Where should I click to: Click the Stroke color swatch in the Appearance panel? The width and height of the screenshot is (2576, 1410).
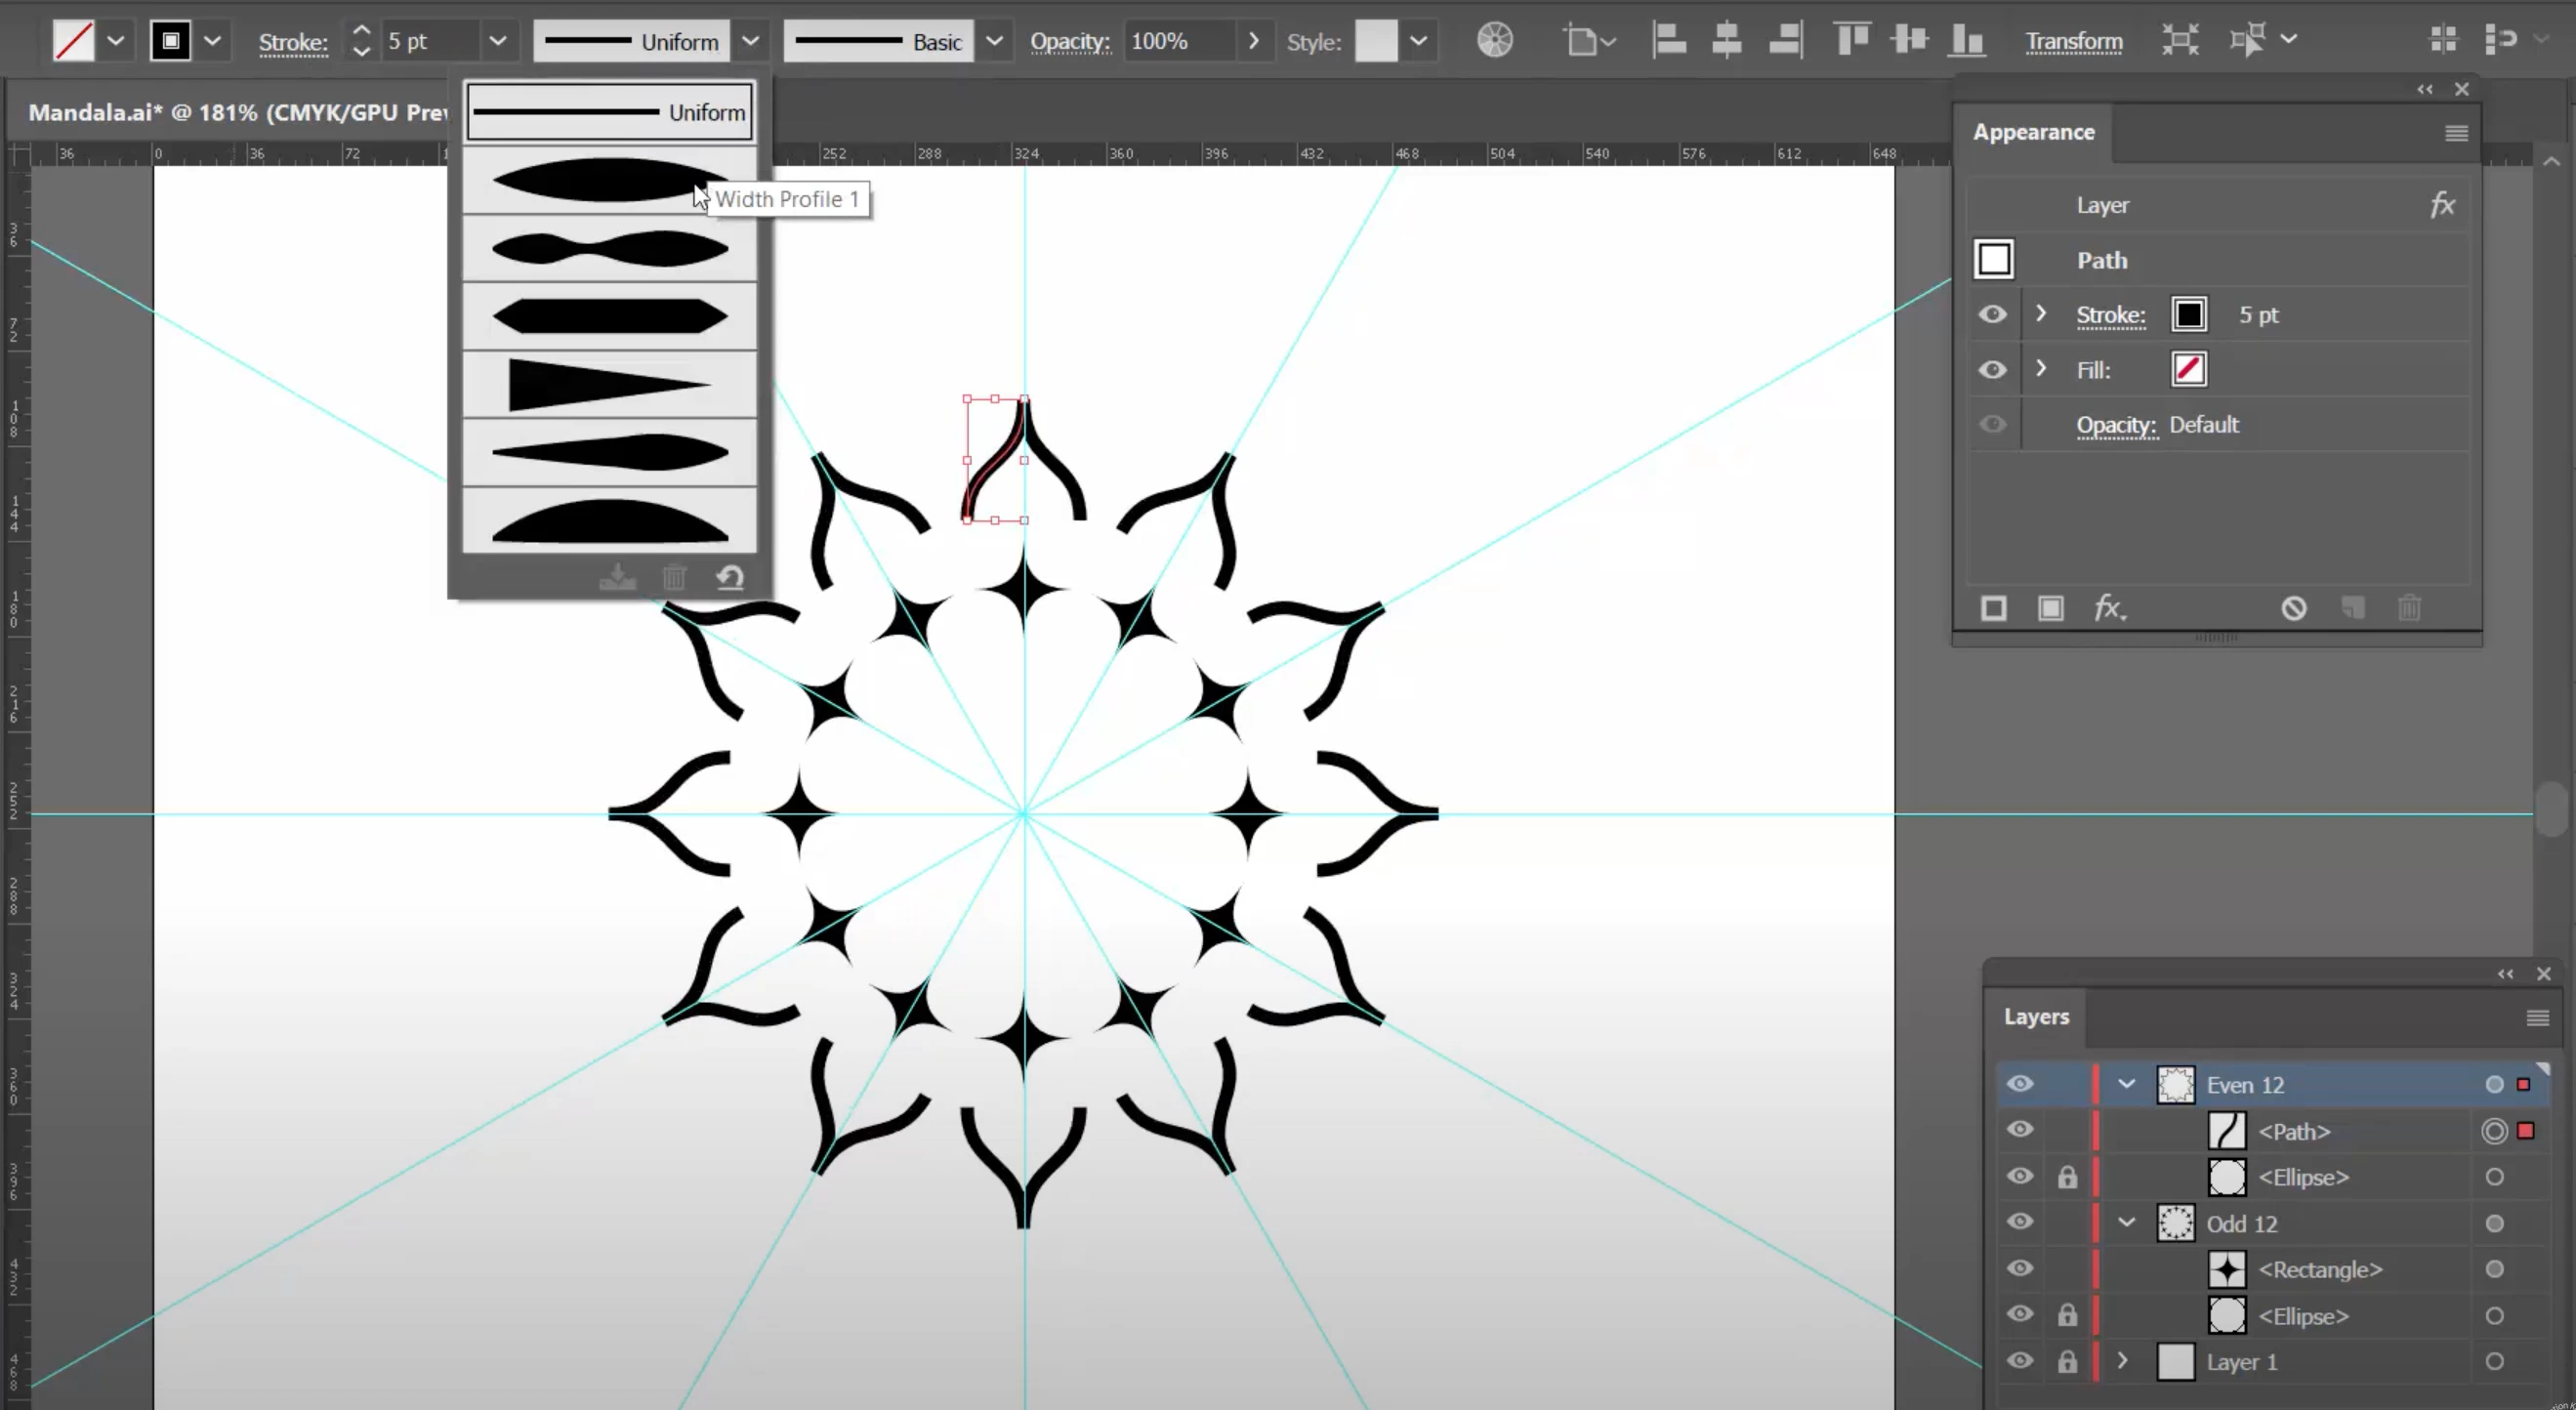tap(2188, 315)
